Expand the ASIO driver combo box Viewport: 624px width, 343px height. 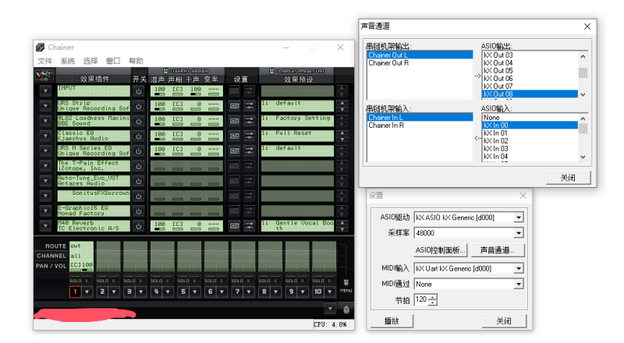point(519,217)
